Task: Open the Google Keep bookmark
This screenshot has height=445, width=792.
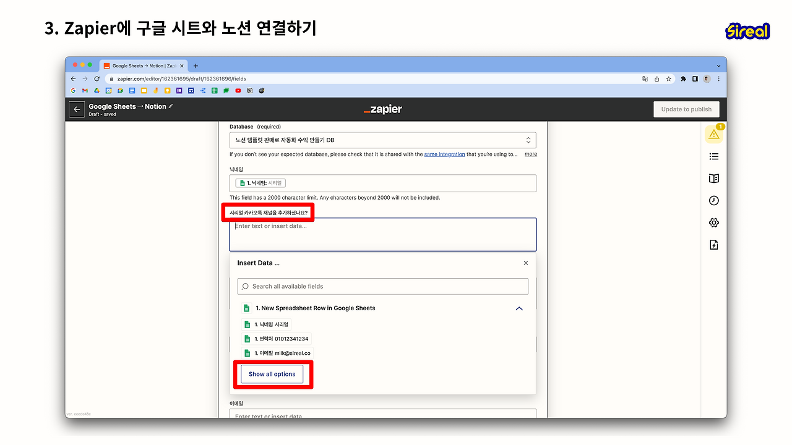Action: [x=167, y=91]
